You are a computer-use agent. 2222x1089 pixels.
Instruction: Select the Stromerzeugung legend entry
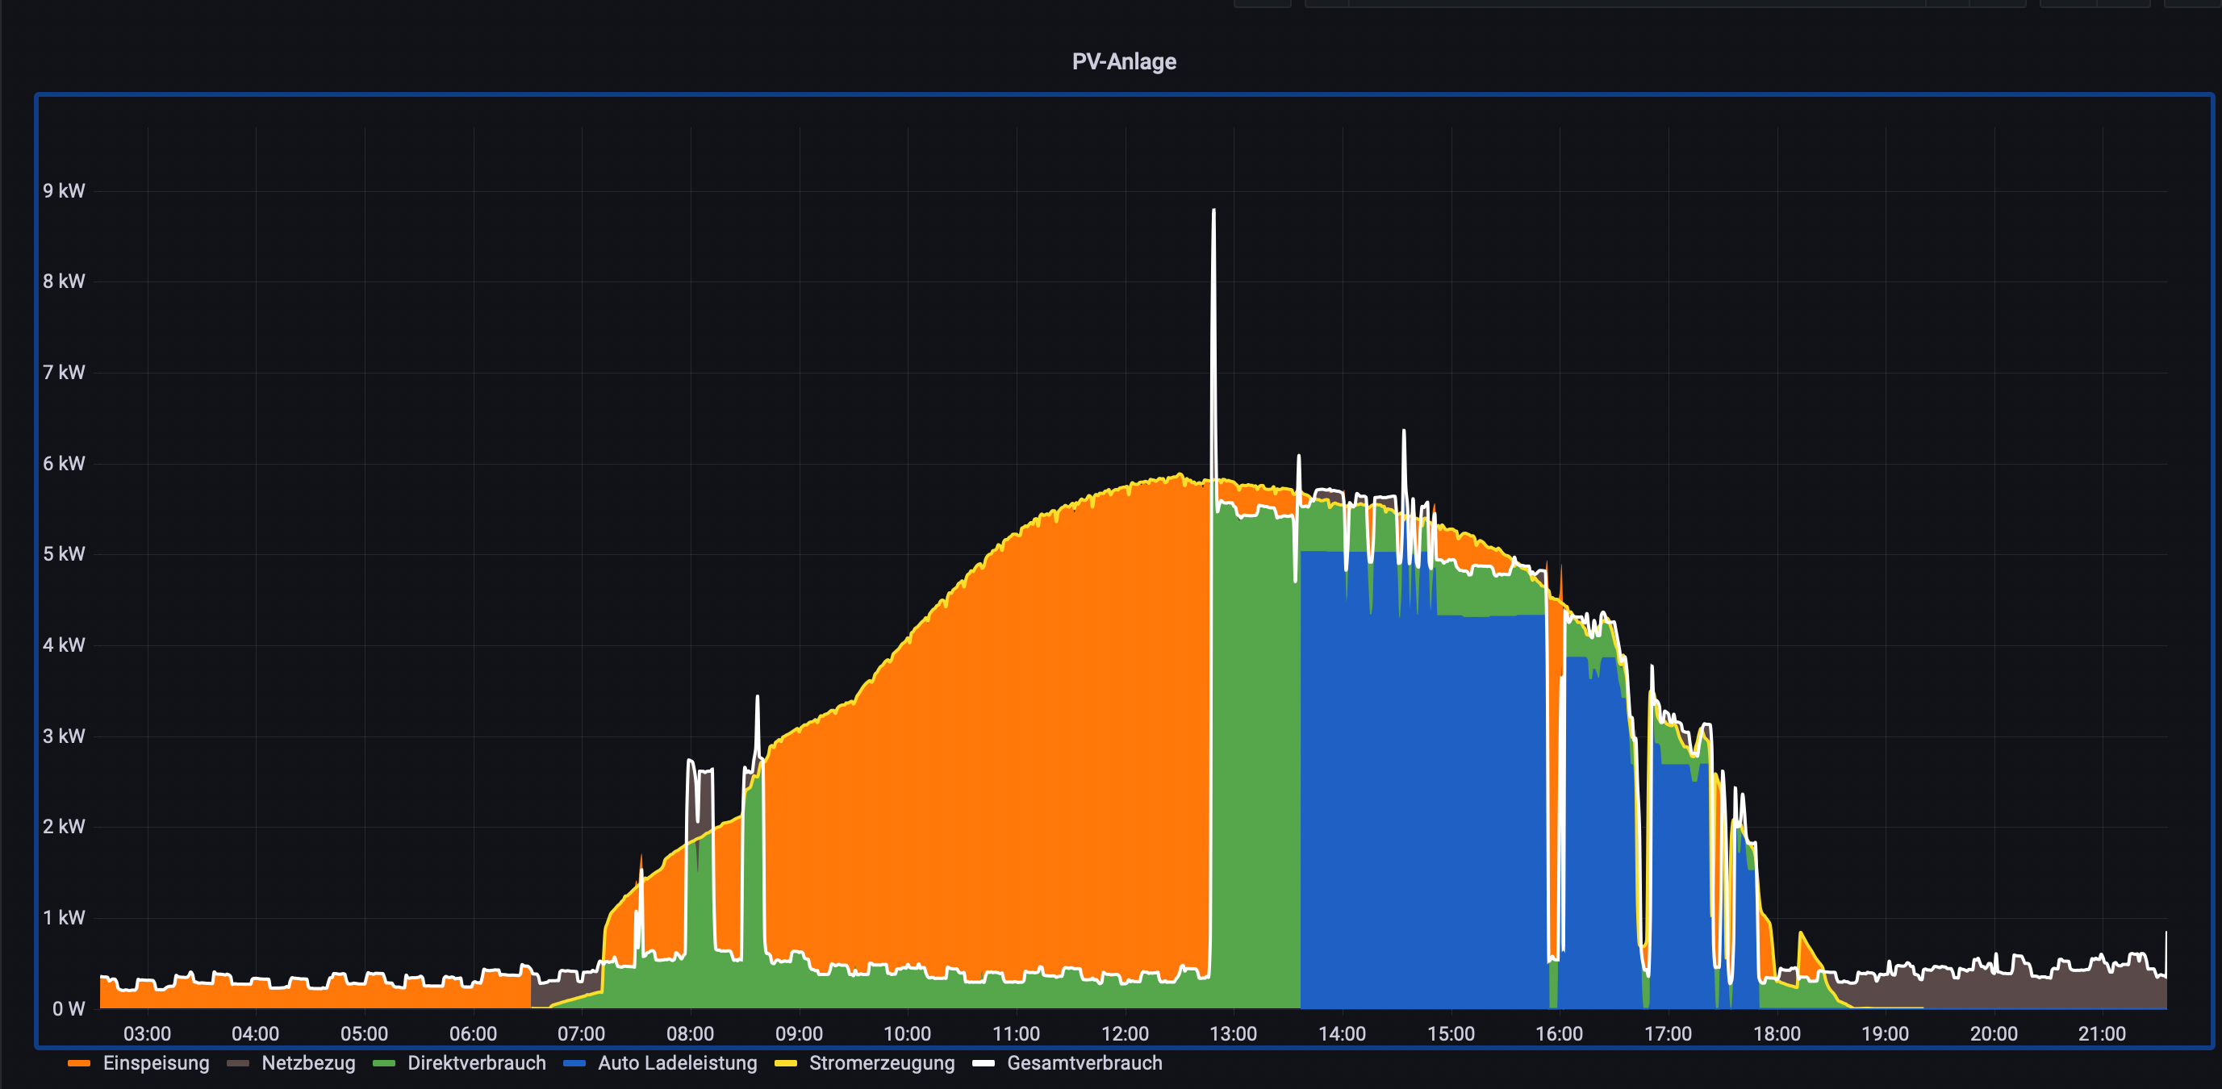[882, 1063]
